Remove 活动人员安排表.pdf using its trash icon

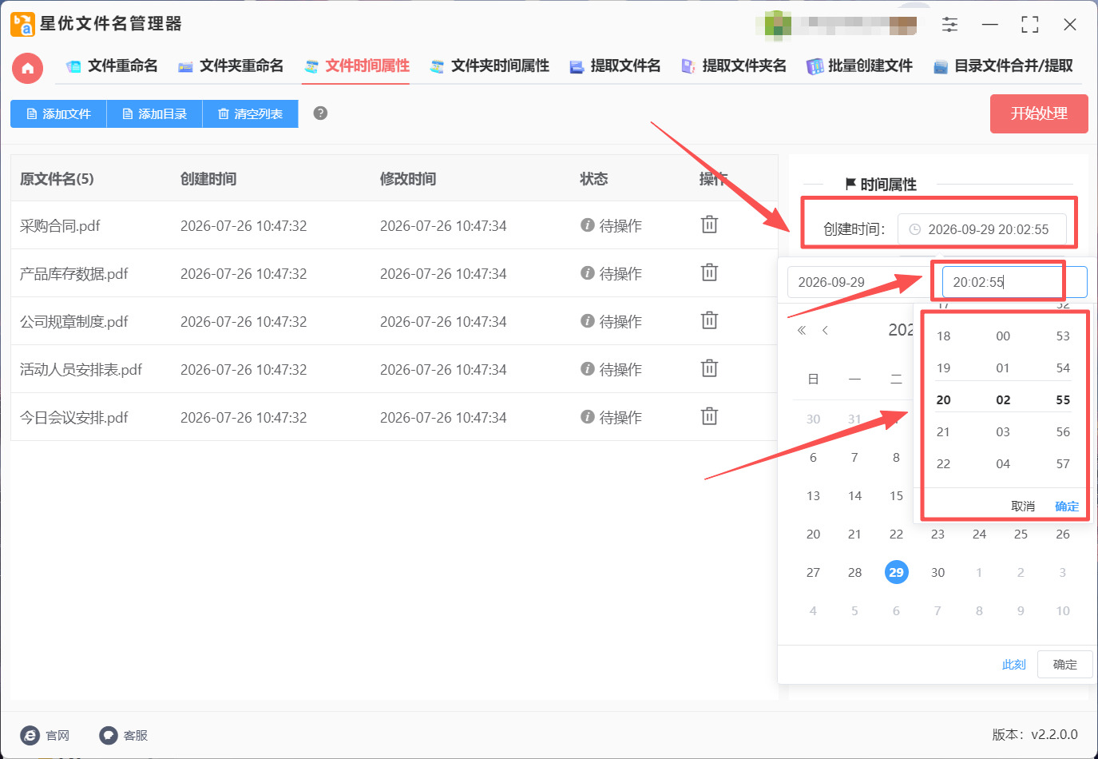[709, 368]
